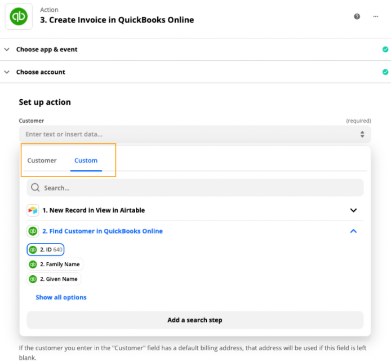The image size is (391, 362).
Task: Open the Customer field dropdown arrows
Action: coord(362,134)
